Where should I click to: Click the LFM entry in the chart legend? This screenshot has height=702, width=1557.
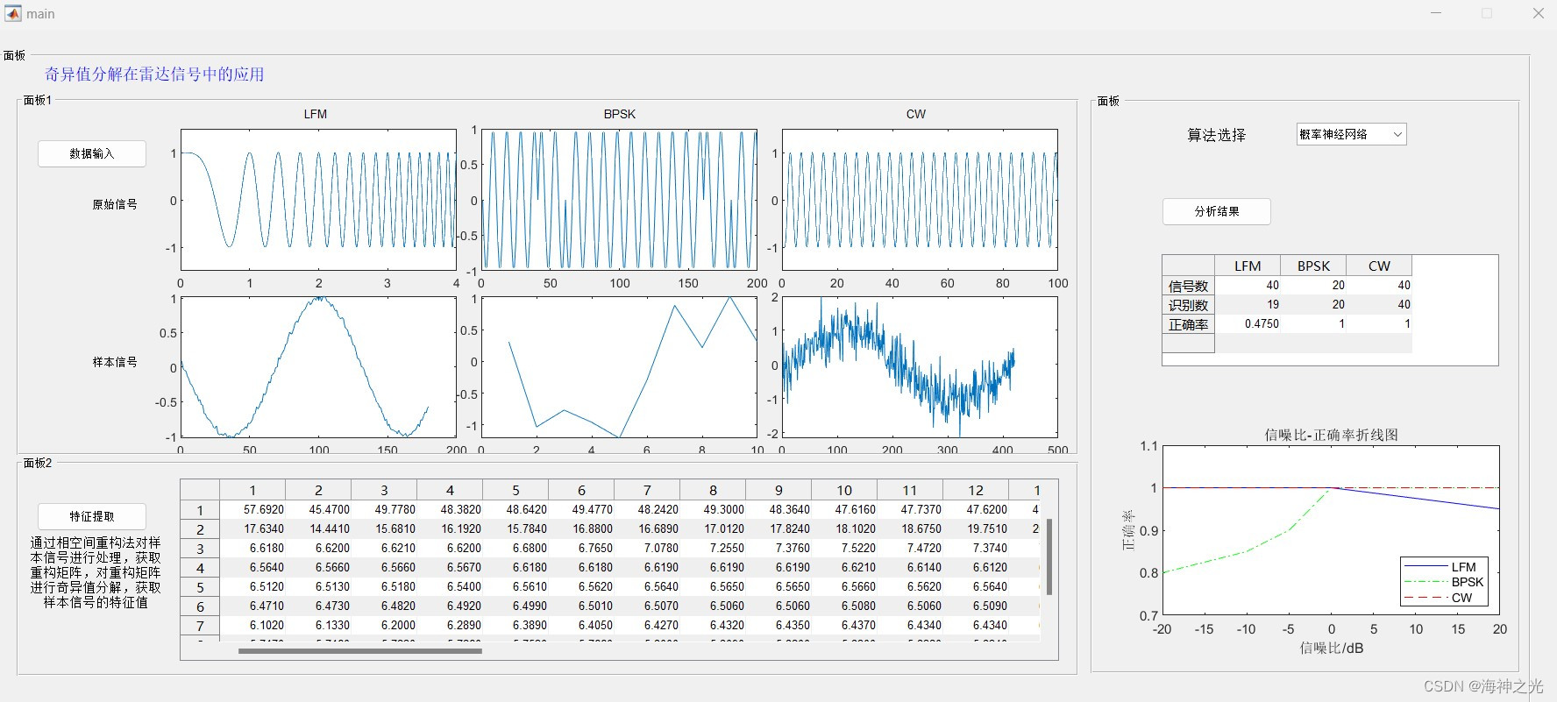[x=1443, y=567]
